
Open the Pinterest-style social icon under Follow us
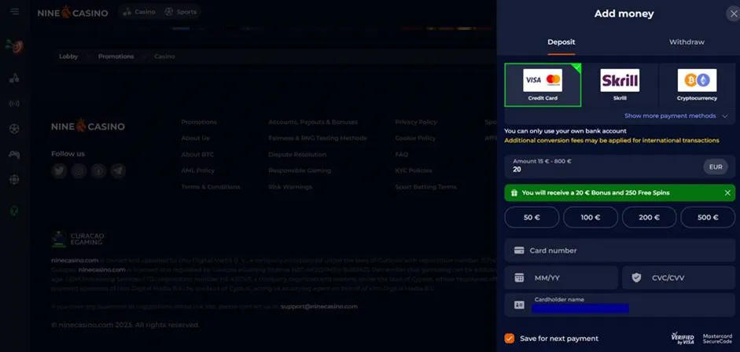98,170
